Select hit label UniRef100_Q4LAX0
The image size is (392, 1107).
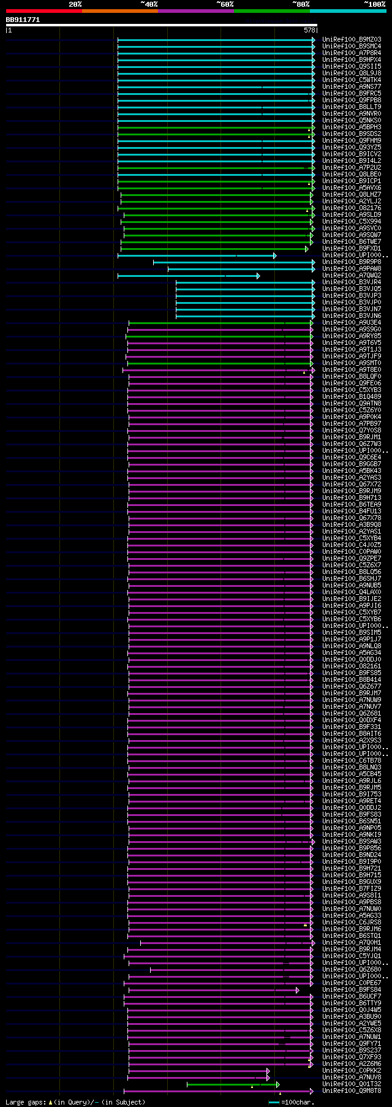click(x=352, y=592)
